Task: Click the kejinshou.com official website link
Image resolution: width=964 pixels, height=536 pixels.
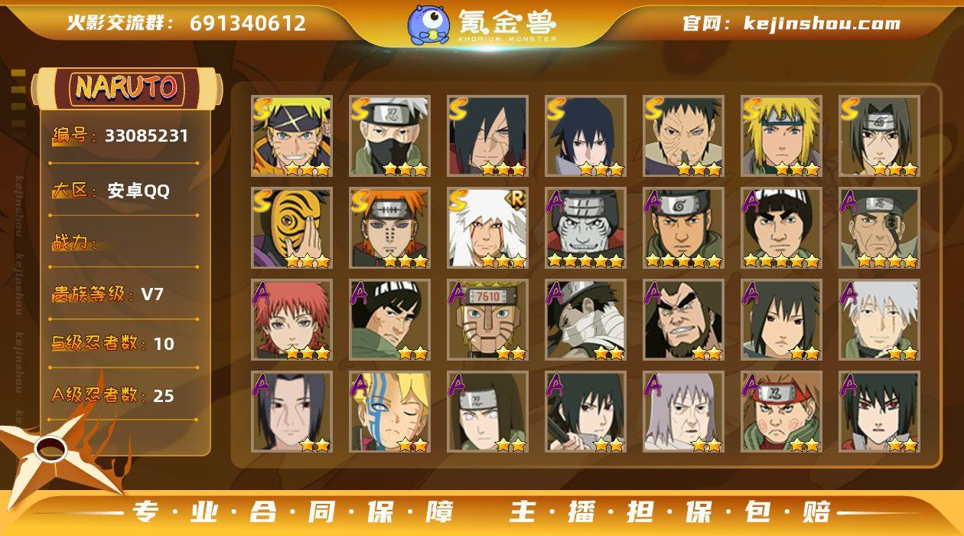Action: (822, 24)
